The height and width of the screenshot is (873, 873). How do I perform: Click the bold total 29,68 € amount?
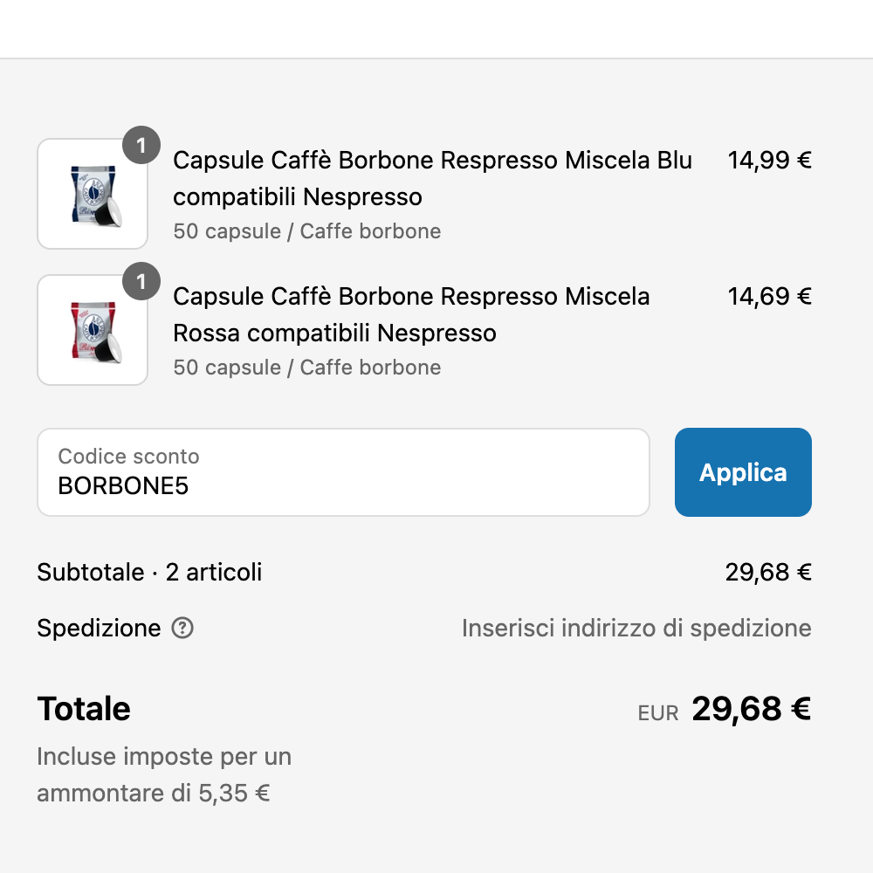click(751, 709)
